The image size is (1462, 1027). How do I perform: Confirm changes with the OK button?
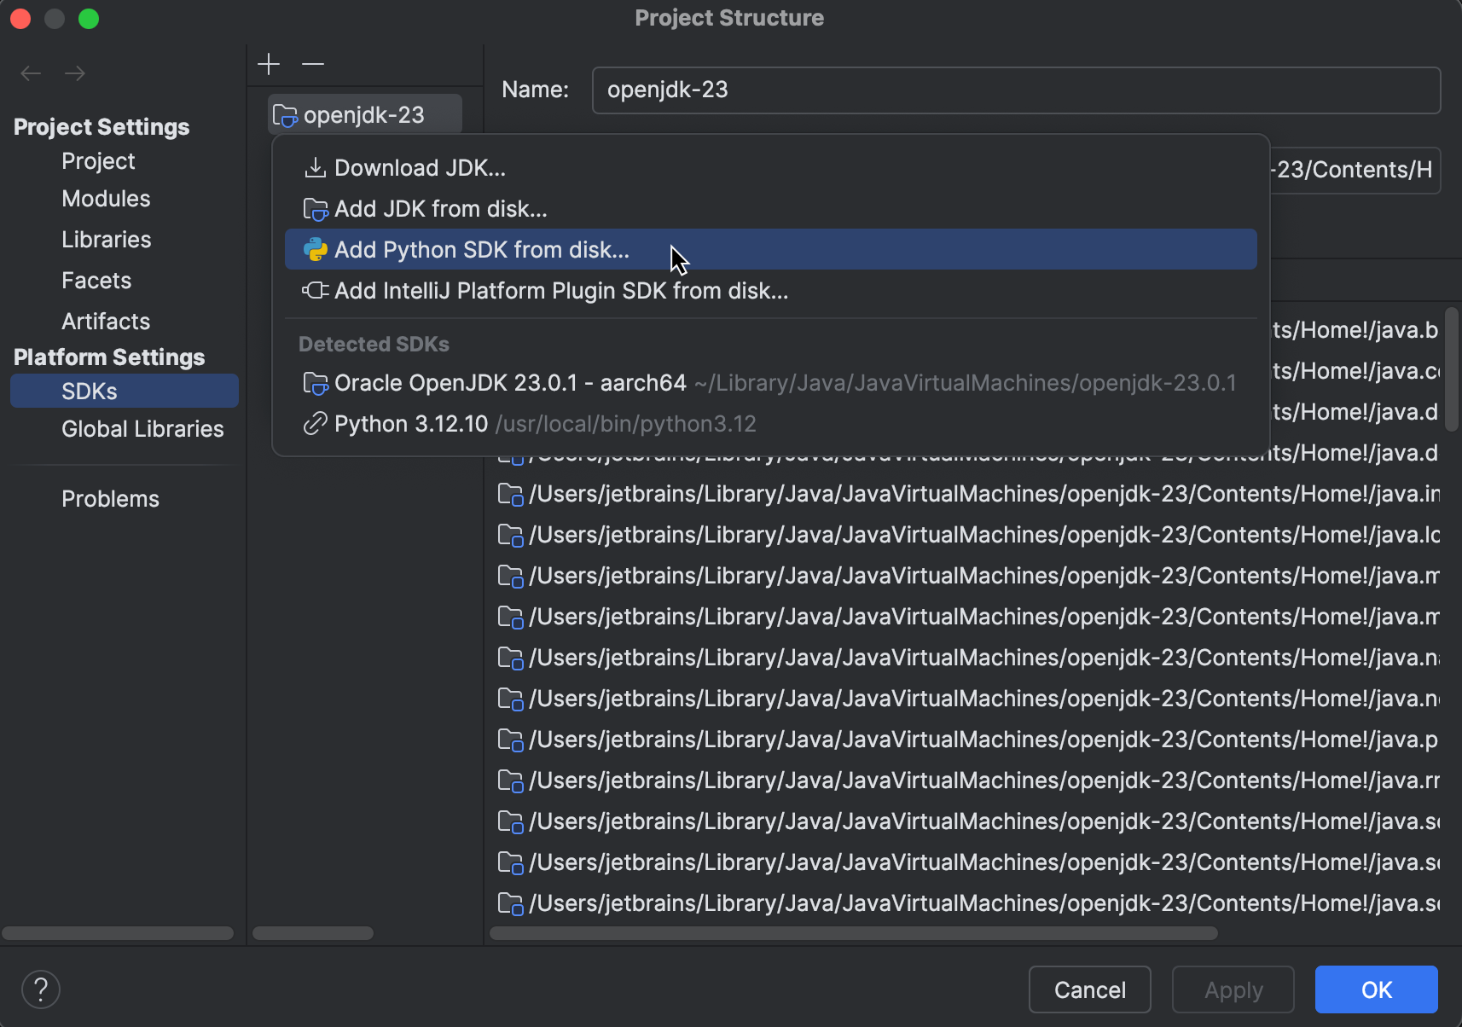[1374, 989]
